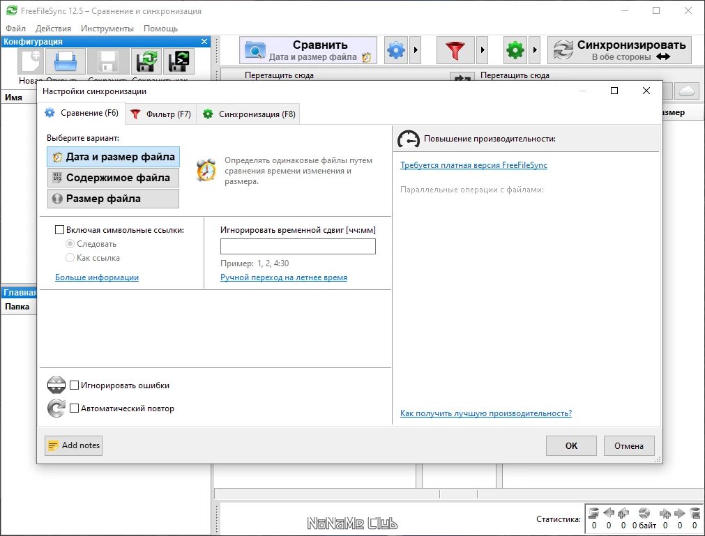
Task: Click the Save As floppy icon with green arrows
Action: pos(146,61)
